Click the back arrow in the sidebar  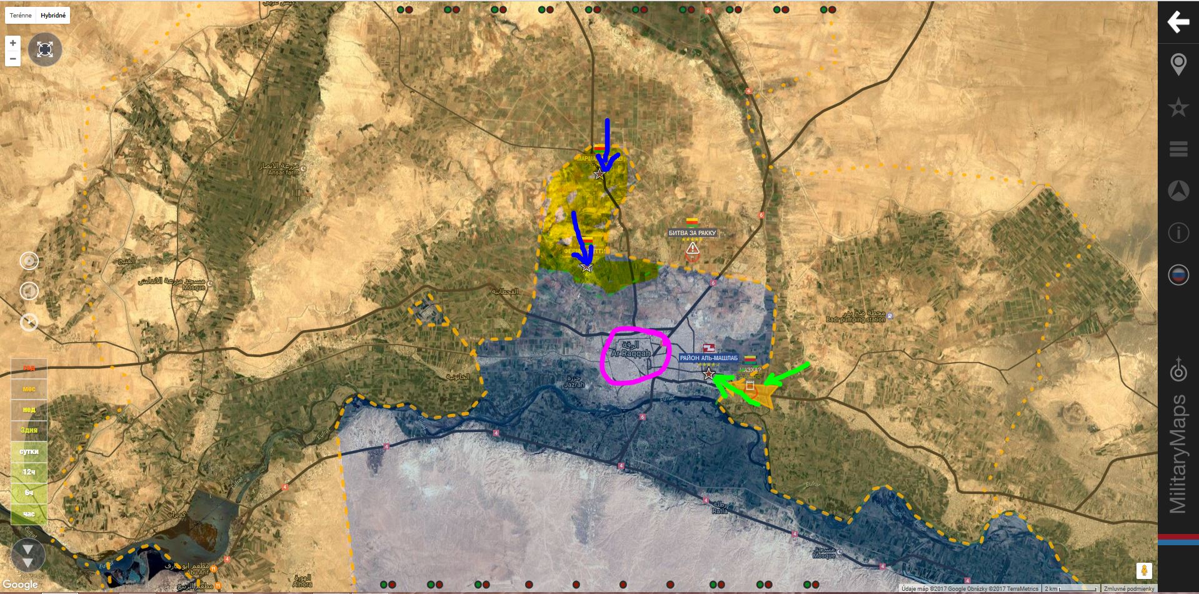click(1178, 22)
